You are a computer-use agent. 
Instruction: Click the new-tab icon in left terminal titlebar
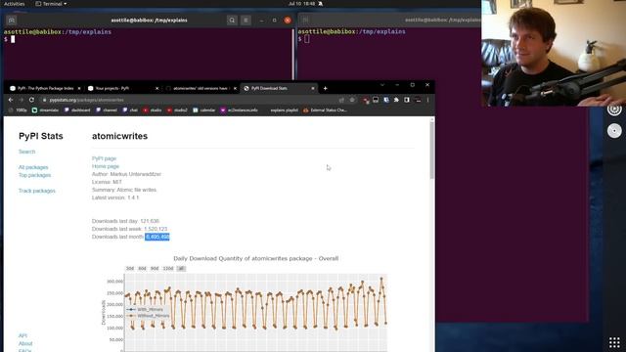[12, 20]
